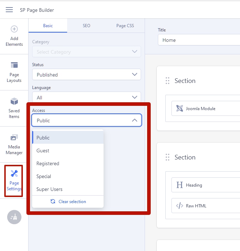The width and height of the screenshot is (240, 251).
Task: Click the Title input field
Action: 199,40
